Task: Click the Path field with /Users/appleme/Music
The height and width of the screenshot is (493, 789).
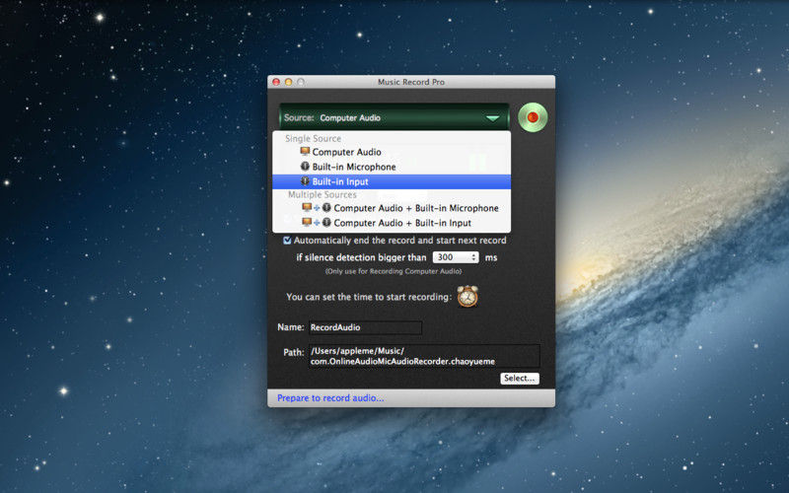Action: pos(424,356)
